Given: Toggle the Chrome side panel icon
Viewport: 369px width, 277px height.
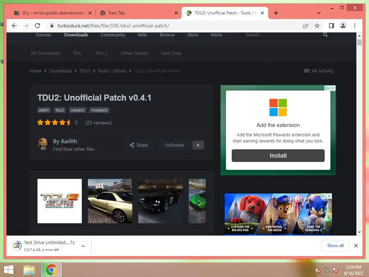Looking at the screenshot, I should [332, 26].
